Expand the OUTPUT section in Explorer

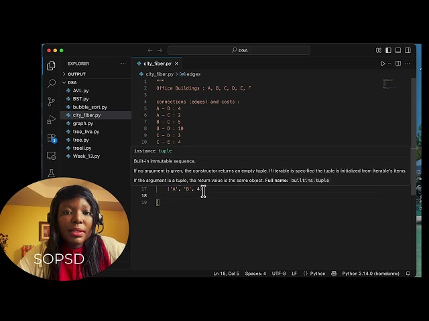pos(76,74)
